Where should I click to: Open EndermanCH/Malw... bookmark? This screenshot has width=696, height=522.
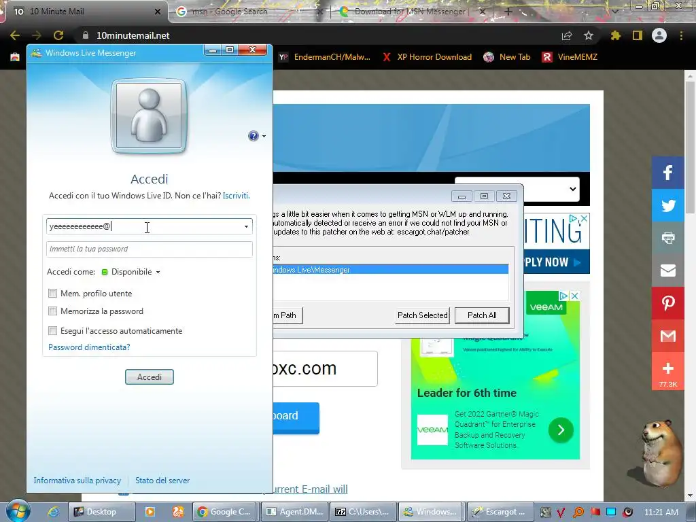coord(324,57)
